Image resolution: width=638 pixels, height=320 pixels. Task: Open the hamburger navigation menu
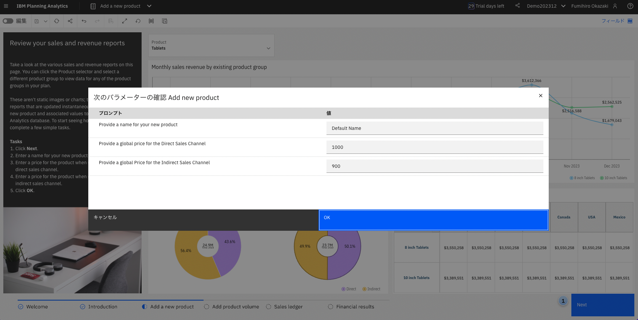point(6,6)
